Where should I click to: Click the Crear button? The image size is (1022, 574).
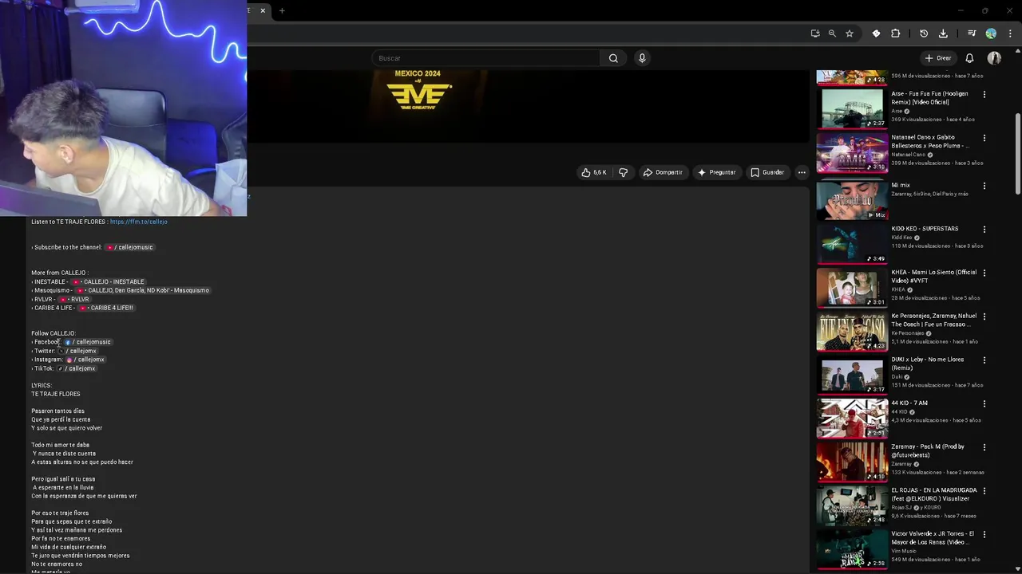pyautogui.click(x=938, y=58)
